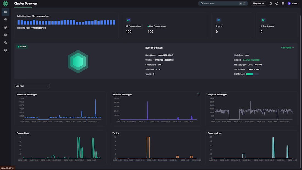The image size is (302, 170).
Task: Open the Dashboard monitor sidebar icon
Action: tap(5, 12)
